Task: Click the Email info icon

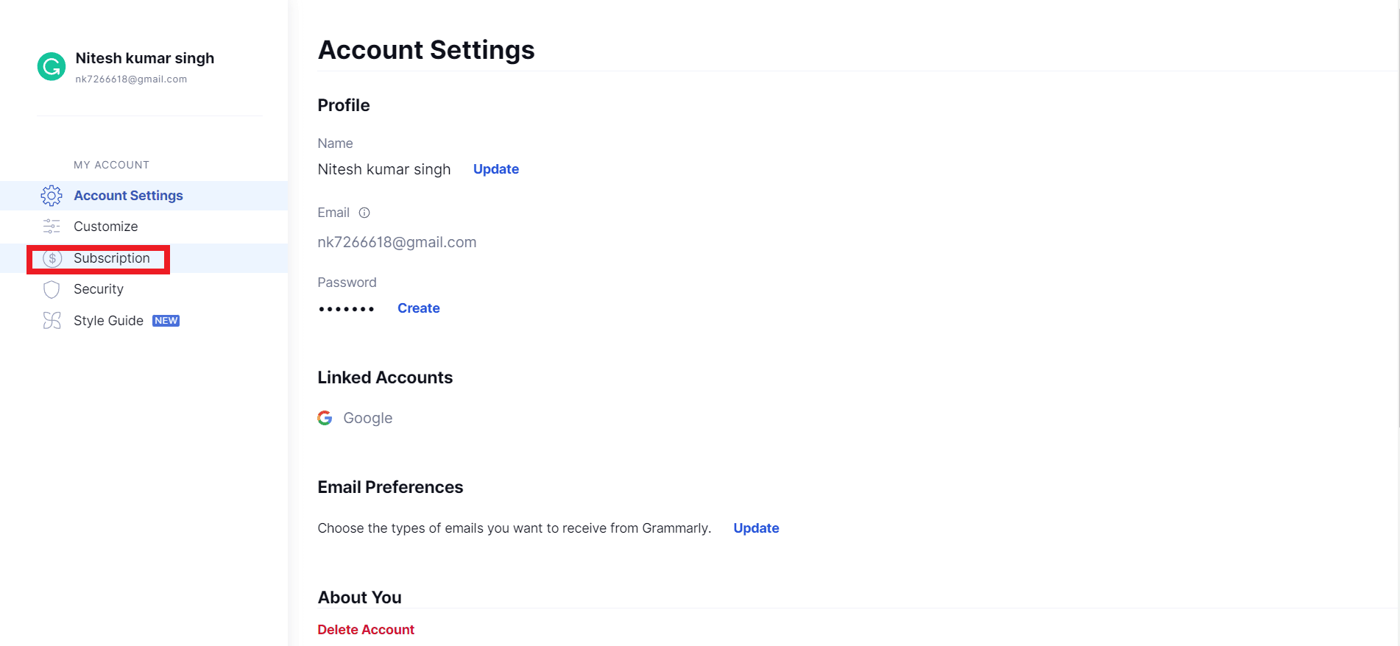Action: click(364, 213)
